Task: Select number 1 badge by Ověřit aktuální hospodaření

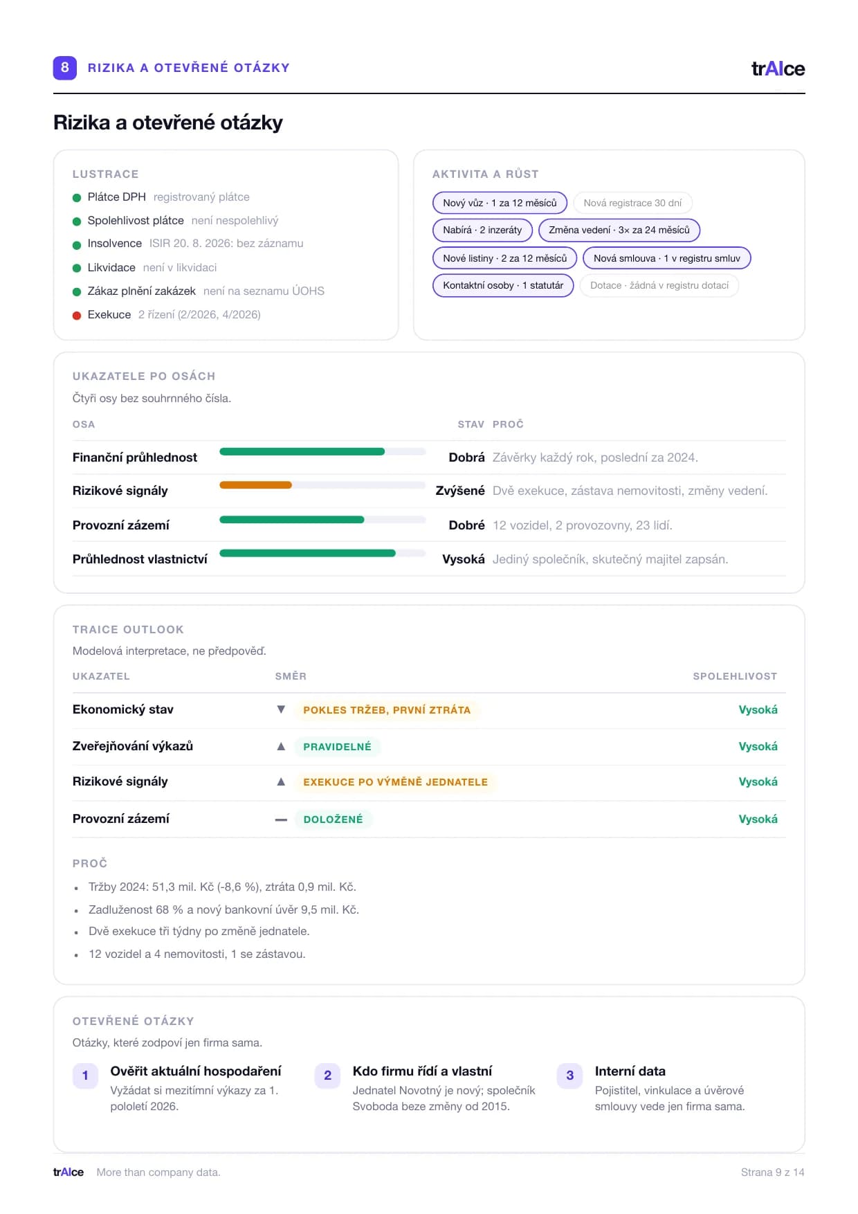Action: pos(85,1076)
